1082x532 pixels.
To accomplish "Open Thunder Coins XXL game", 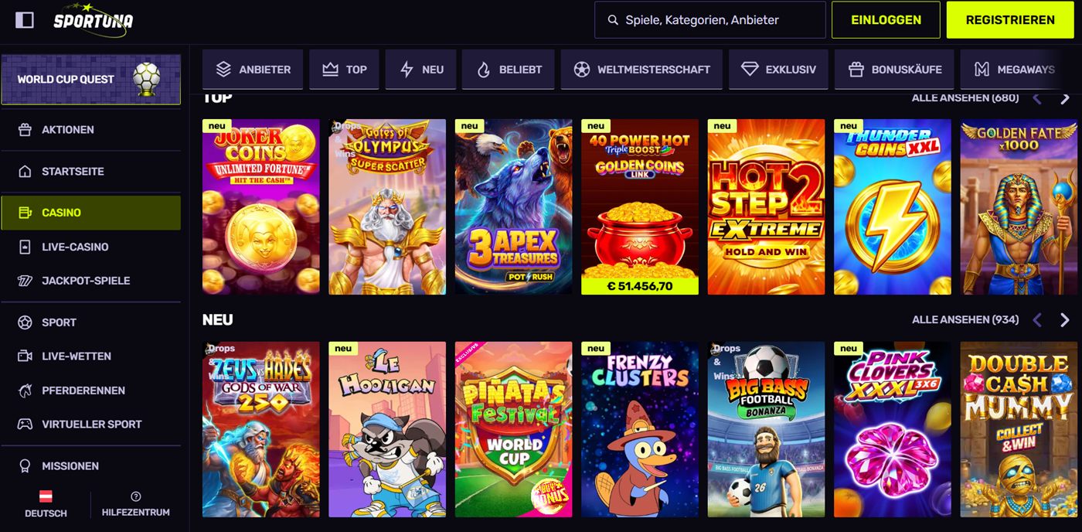I will tap(893, 206).
